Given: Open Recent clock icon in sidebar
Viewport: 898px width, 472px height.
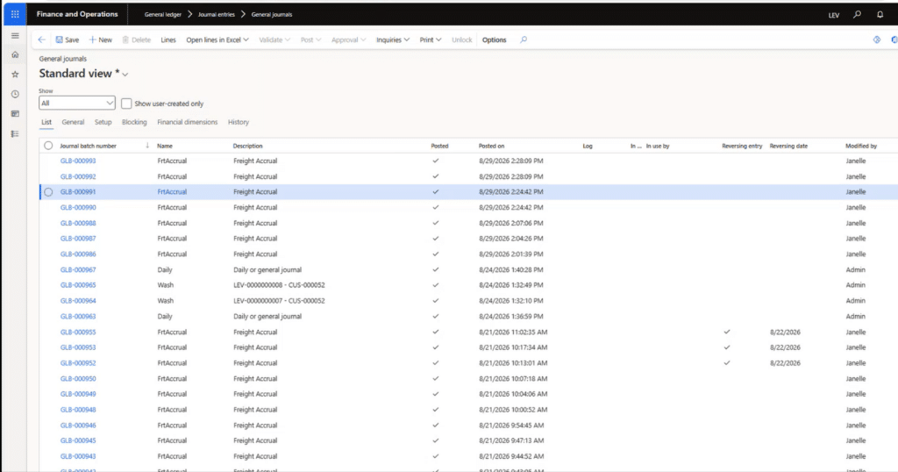Looking at the screenshot, I should coord(15,94).
